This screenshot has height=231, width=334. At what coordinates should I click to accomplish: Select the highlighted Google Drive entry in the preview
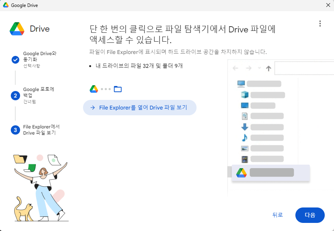pos(270,172)
